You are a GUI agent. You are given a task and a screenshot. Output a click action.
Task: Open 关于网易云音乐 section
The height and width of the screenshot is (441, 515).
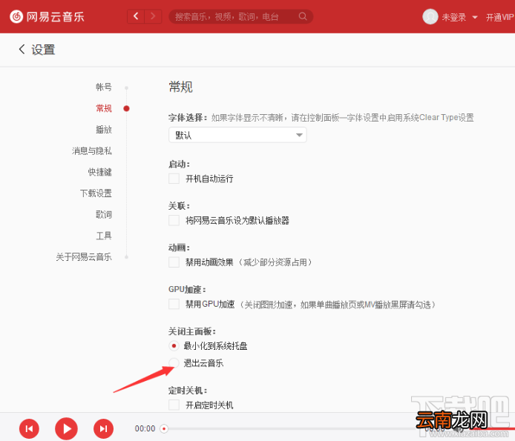click(84, 257)
